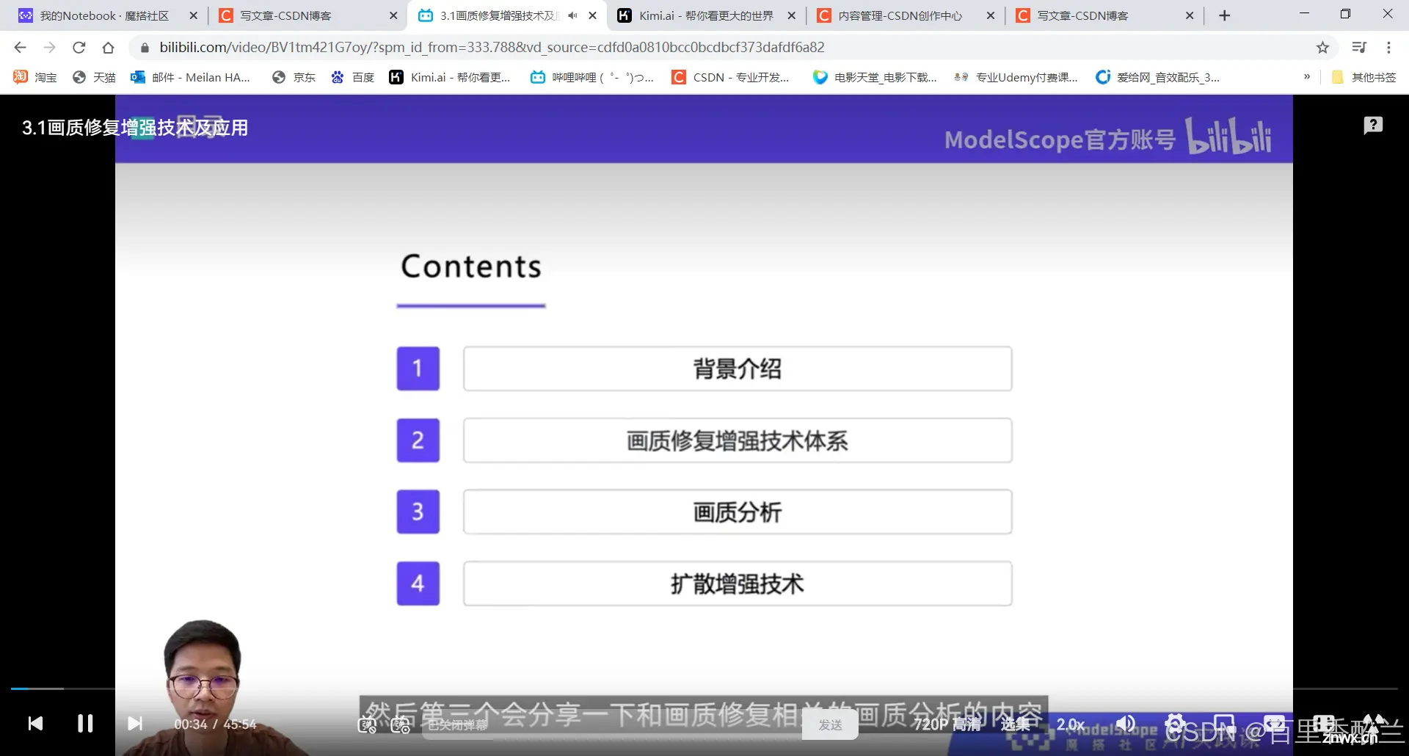Click the browser back arrow

[x=20, y=48]
